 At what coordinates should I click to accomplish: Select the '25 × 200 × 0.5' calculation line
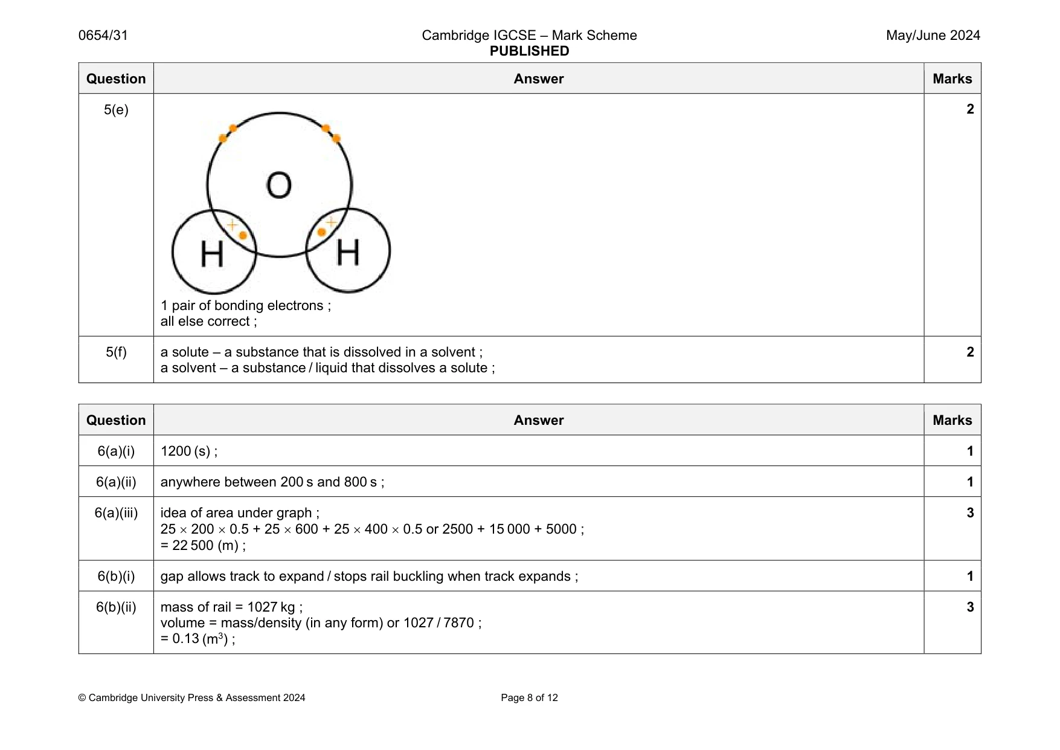[x=372, y=529]
